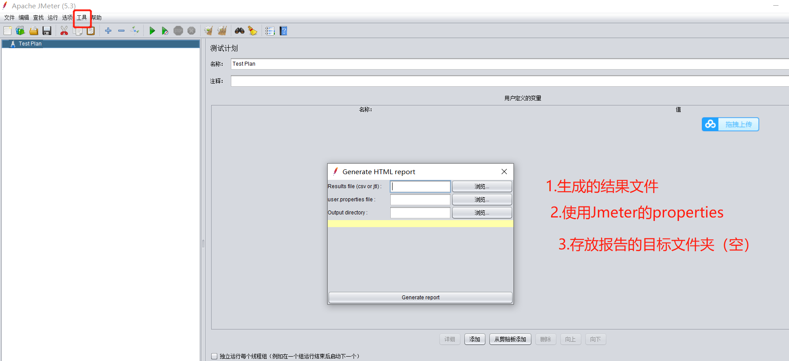Click the Output directory input field

click(420, 213)
